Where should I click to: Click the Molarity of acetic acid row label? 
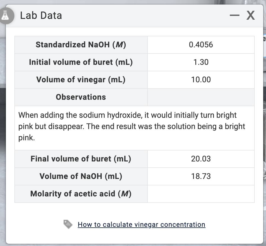click(81, 194)
